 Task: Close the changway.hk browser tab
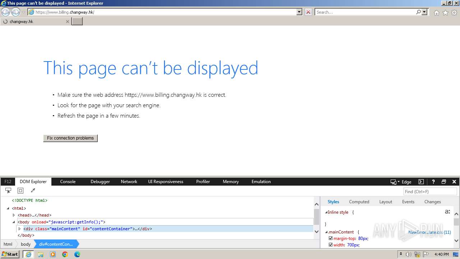[x=67, y=22]
